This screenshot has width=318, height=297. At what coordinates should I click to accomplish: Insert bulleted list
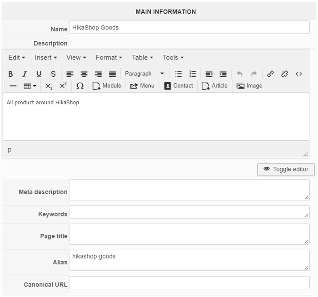click(x=179, y=74)
